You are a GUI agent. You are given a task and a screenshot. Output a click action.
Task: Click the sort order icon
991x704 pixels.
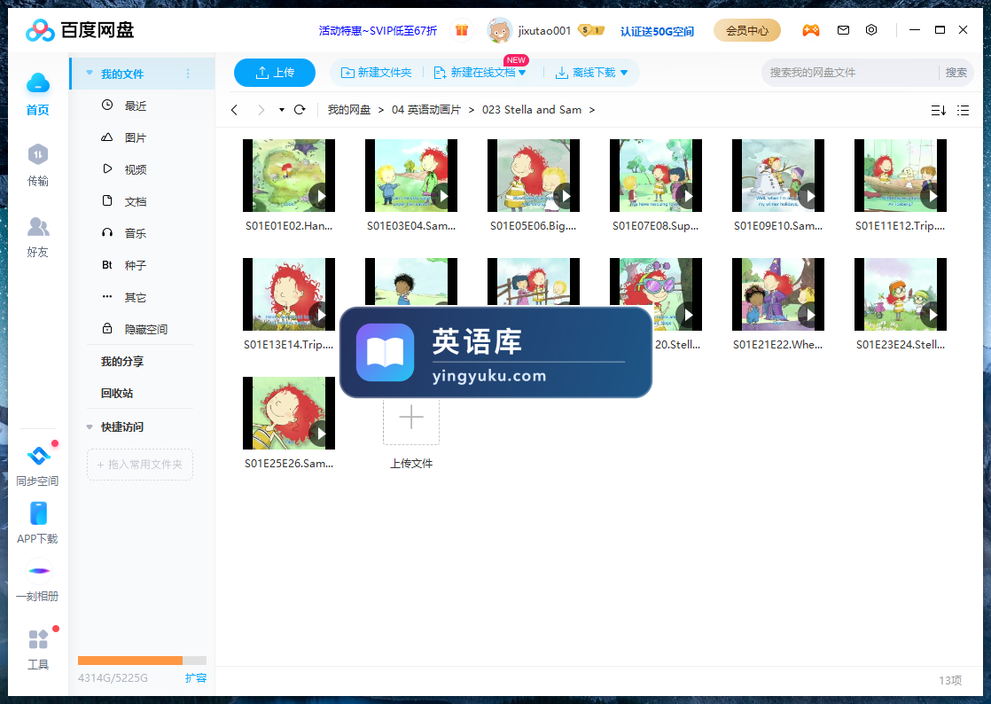(x=939, y=111)
